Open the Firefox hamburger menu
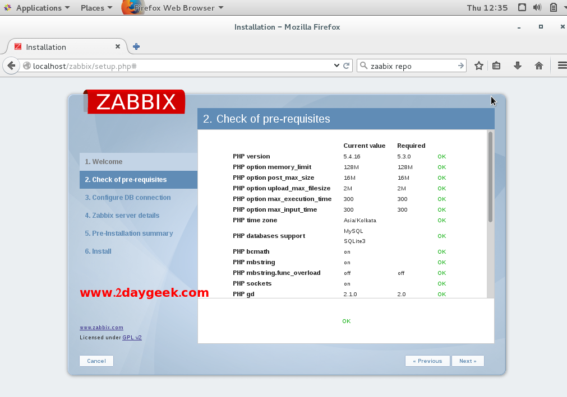567x397 pixels. pos(562,66)
